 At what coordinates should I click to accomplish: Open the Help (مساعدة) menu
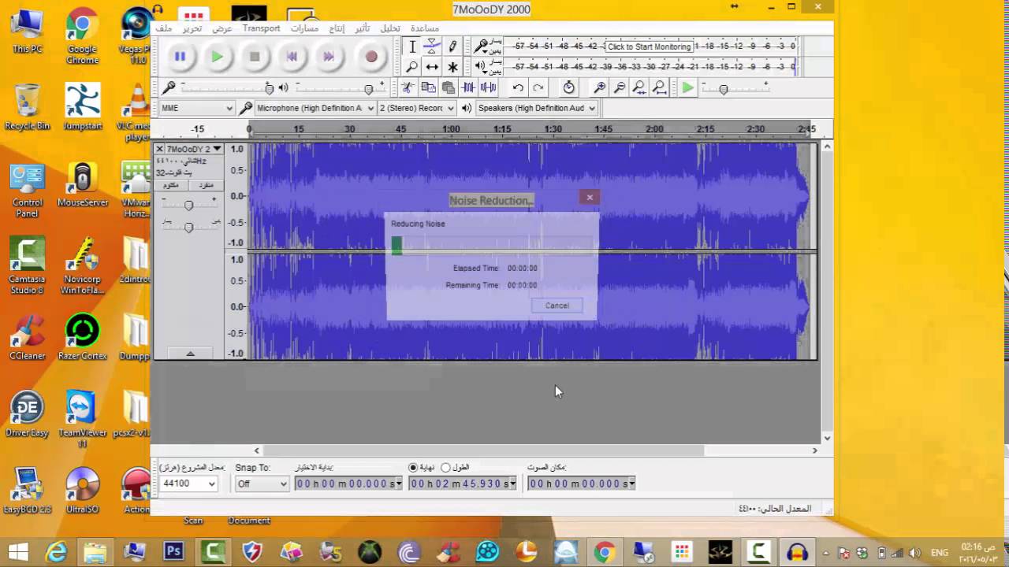pos(424,28)
